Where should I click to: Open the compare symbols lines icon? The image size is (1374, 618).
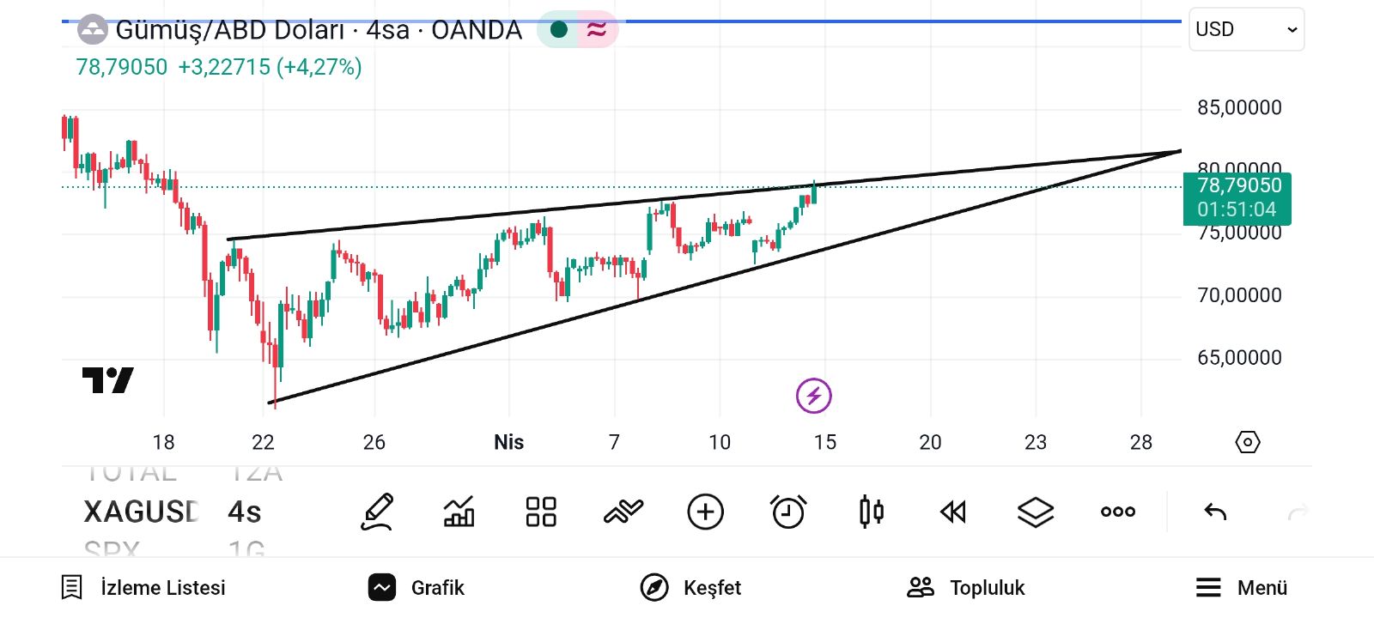pyautogui.click(x=623, y=512)
